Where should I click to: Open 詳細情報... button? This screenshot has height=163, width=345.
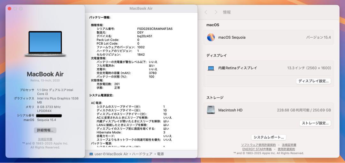[45, 130]
